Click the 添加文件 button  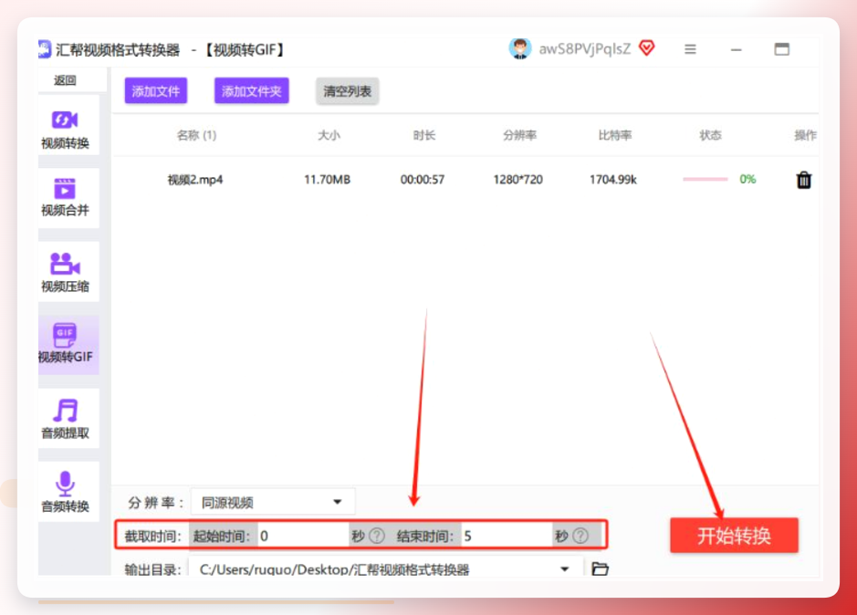pos(156,90)
